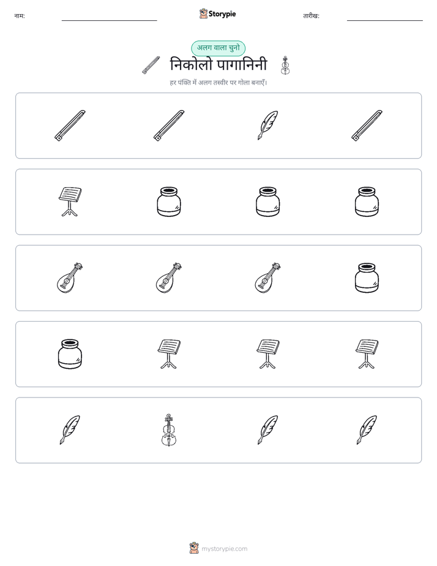Select the last music stand in row four

[x=367, y=354]
